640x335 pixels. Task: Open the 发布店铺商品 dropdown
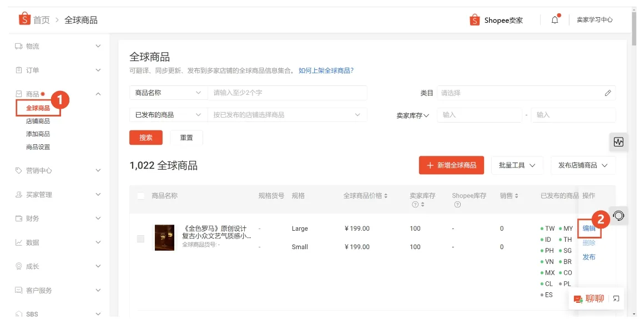[582, 165]
